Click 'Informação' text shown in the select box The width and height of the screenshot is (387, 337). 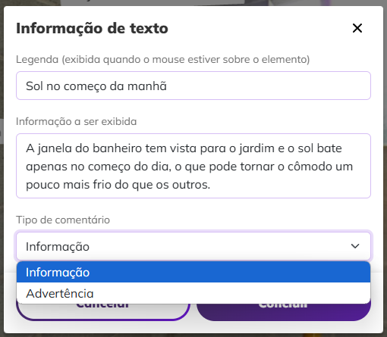coord(58,247)
